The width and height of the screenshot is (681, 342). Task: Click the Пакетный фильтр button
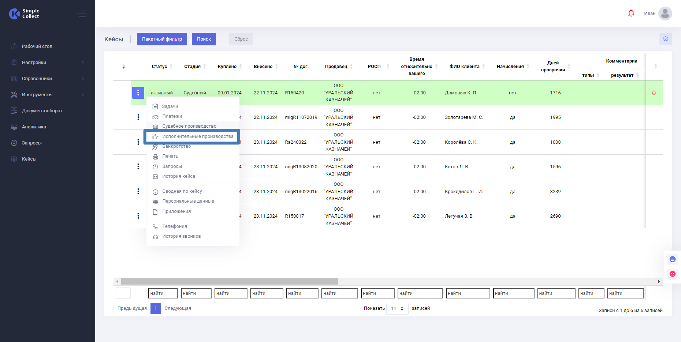point(162,39)
